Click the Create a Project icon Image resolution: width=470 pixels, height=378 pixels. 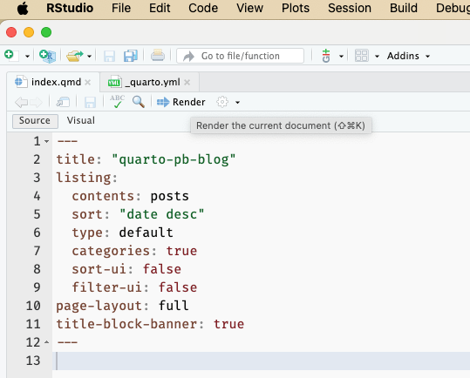(48, 56)
